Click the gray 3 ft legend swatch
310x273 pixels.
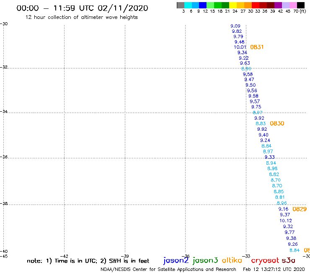[x=181, y=5]
